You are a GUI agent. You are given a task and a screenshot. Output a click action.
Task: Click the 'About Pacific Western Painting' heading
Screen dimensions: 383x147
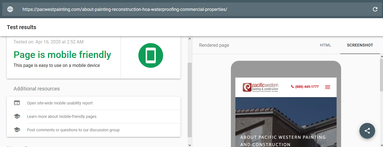283,141
